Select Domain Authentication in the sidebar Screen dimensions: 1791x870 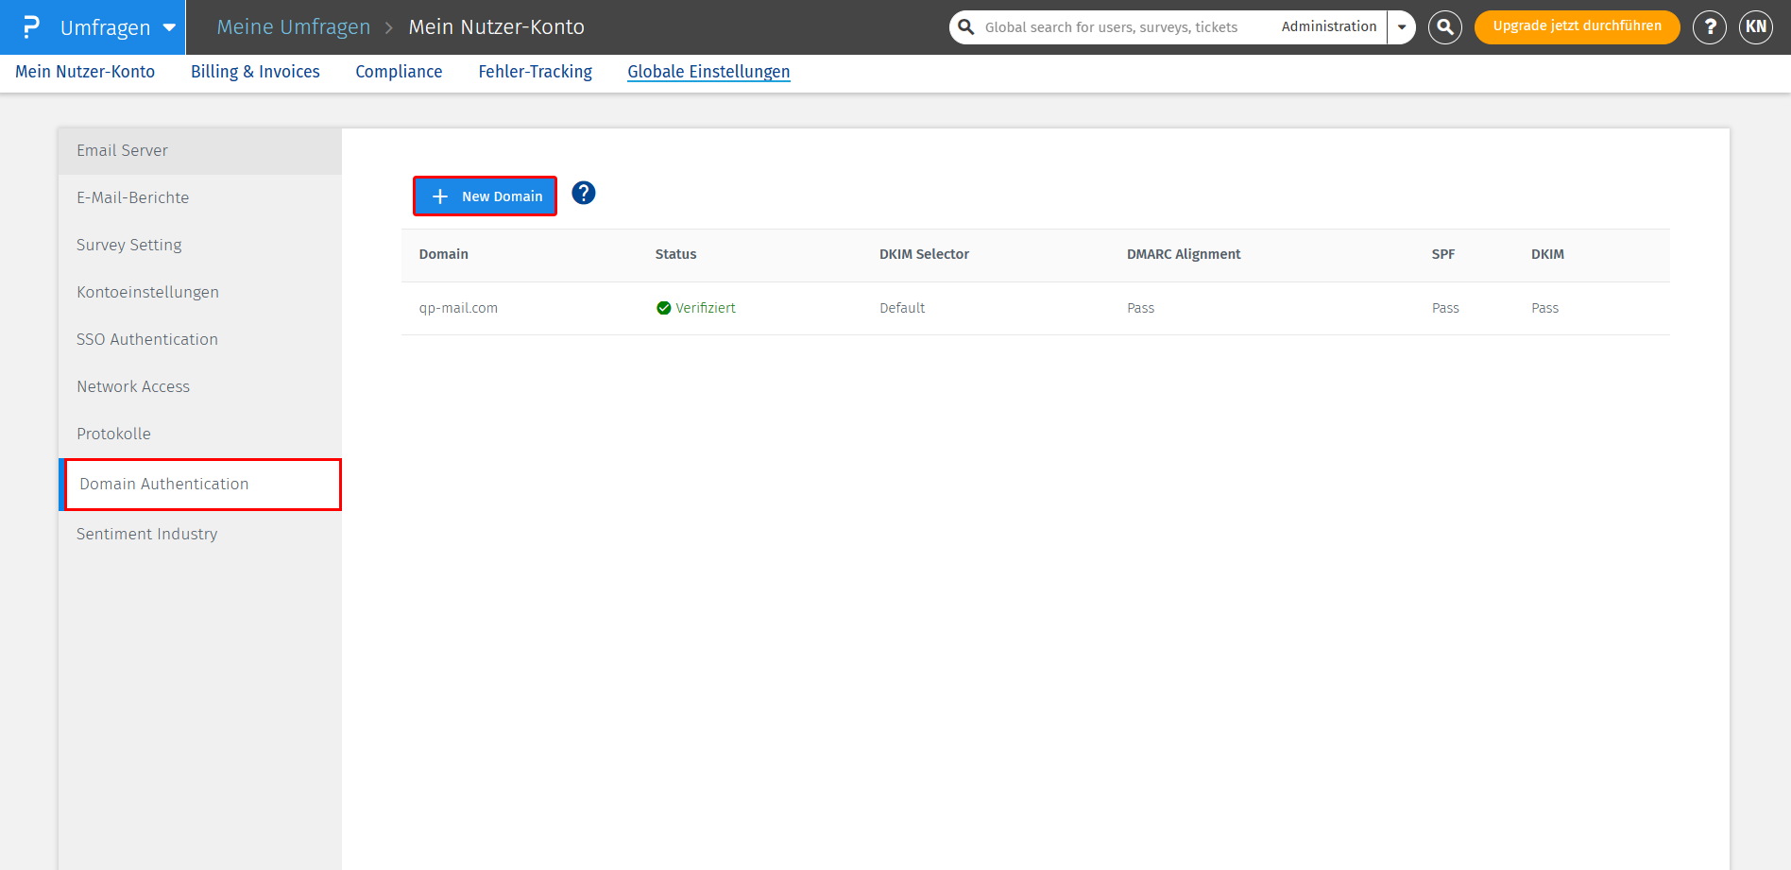(x=202, y=485)
